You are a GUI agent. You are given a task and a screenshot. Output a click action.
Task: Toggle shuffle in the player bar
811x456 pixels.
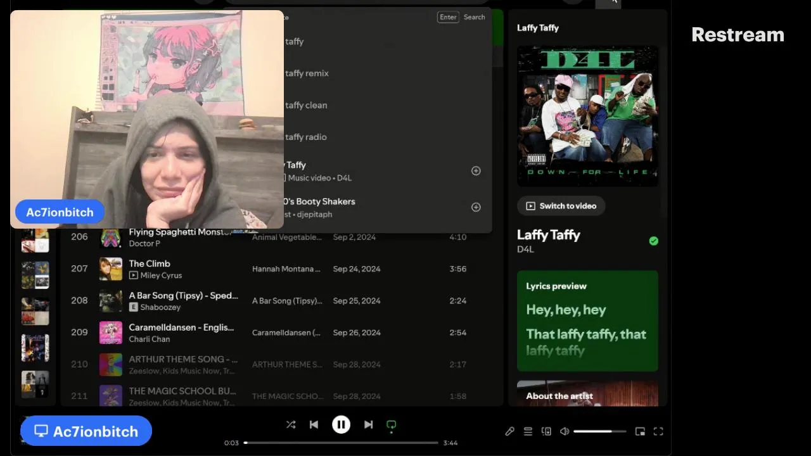(291, 425)
